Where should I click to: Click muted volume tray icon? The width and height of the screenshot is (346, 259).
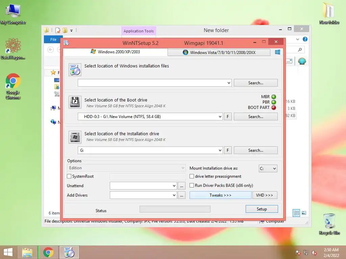[314, 253]
